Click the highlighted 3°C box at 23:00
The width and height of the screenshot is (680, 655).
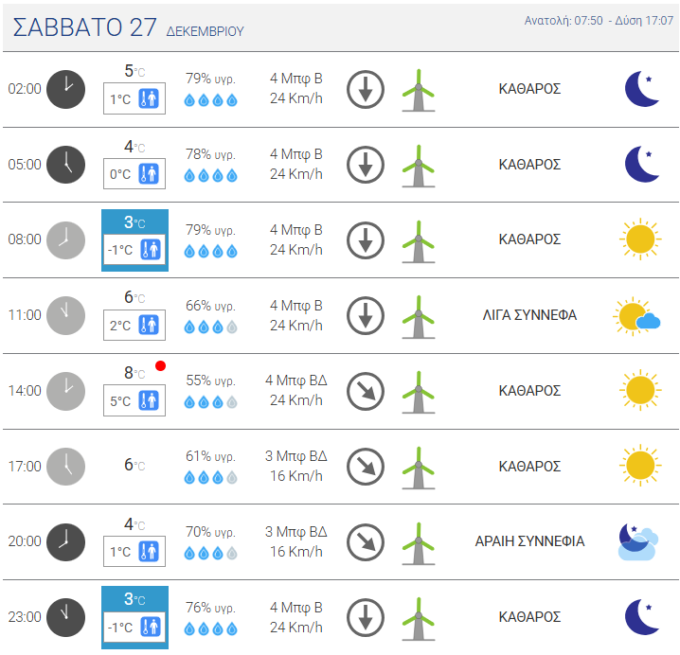134,617
